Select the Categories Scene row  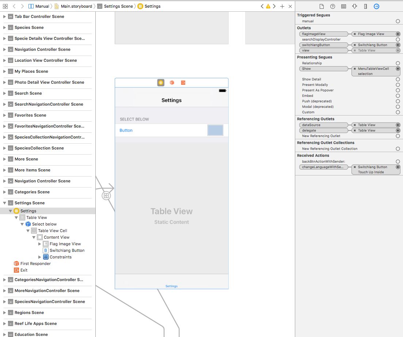[x=47, y=192]
